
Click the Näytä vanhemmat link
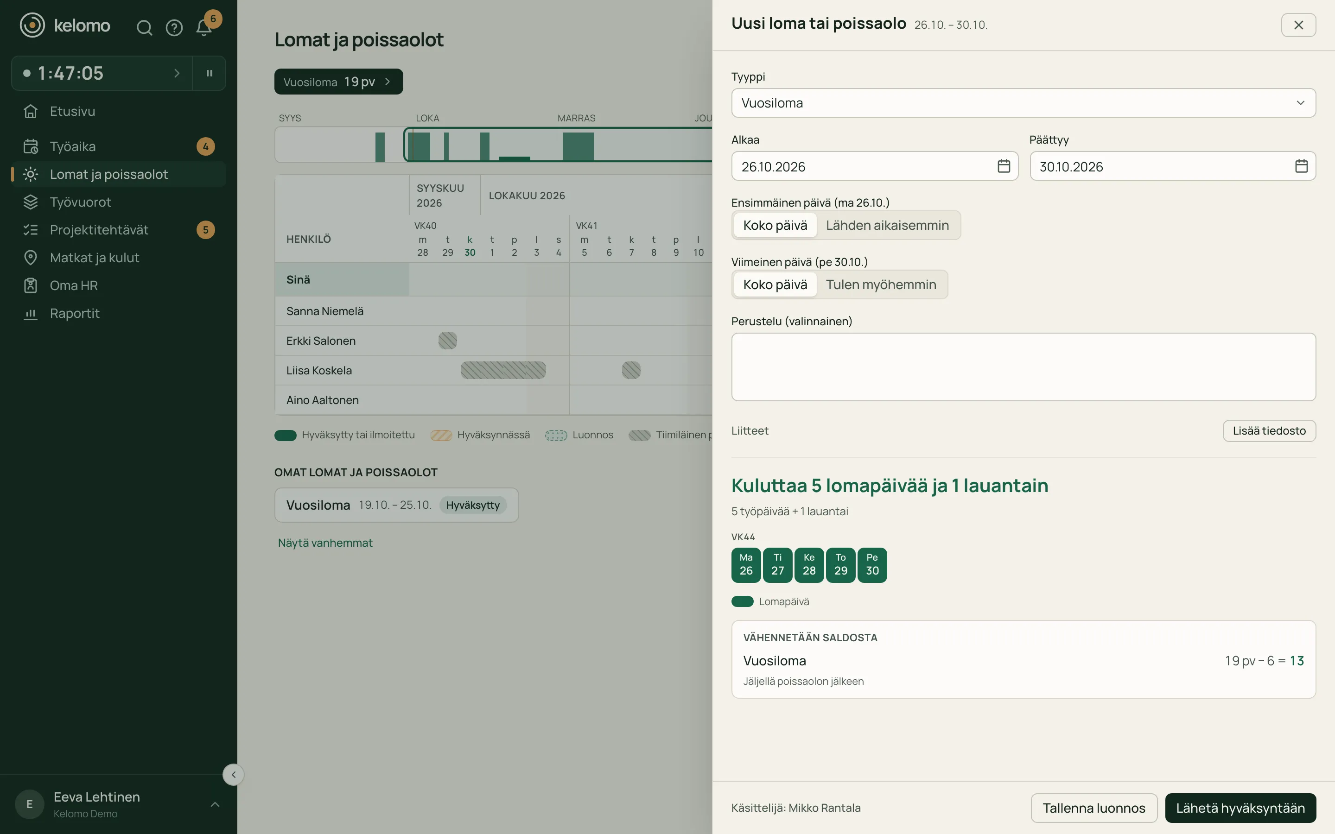[x=325, y=543]
